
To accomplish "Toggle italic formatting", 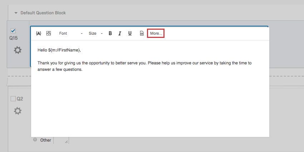I will 120,33.
